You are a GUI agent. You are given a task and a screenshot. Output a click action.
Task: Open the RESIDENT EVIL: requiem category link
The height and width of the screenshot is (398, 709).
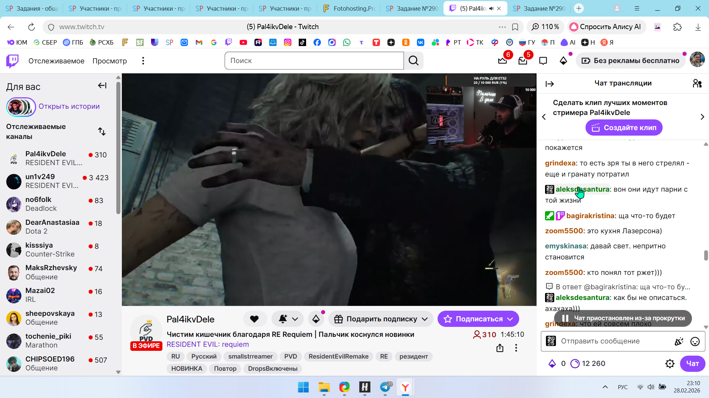click(x=208, y=345)
